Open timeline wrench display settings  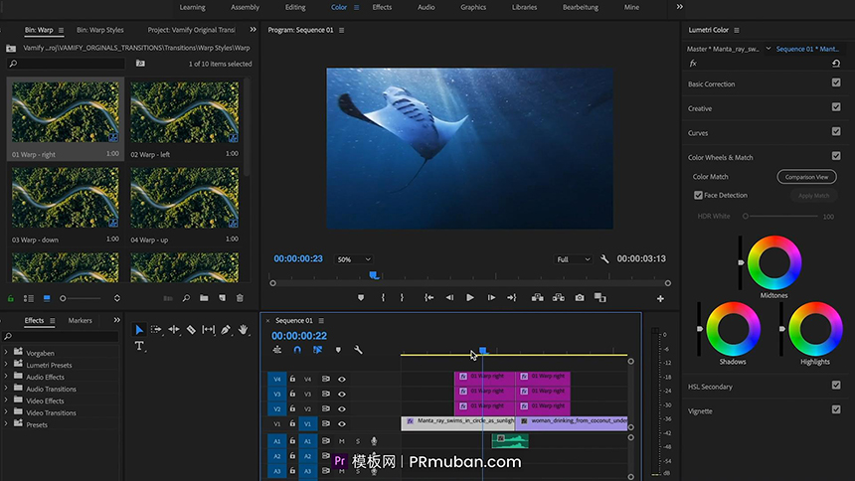point(358,350)
